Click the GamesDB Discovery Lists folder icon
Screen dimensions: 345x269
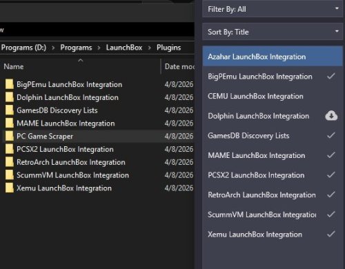tap(9, 110)
